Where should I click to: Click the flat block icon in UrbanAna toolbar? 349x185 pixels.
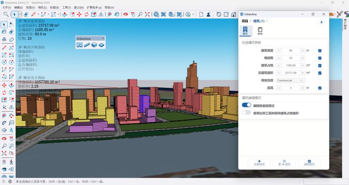(x=102, y=45)
